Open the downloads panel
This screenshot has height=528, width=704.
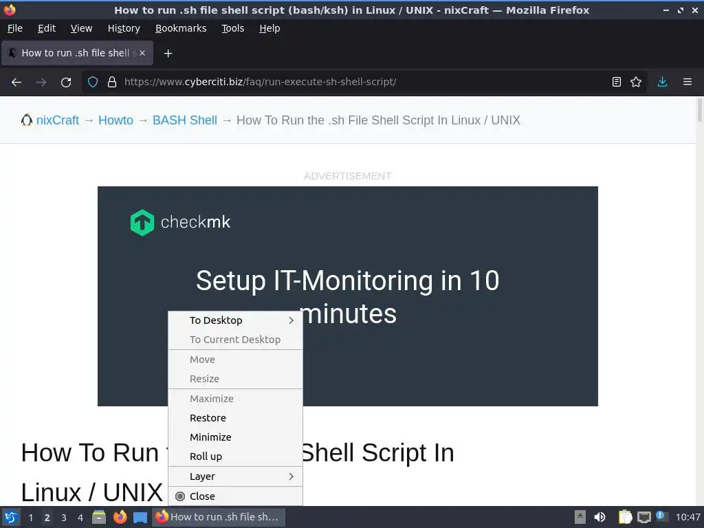coord(662,82)
